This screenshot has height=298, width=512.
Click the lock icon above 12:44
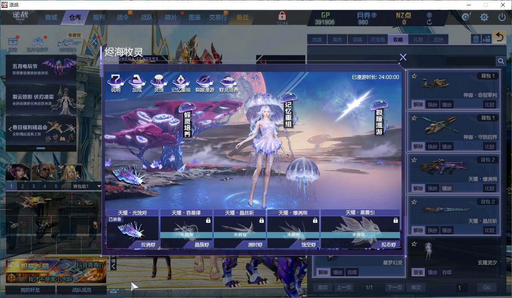click(x=282, y=16)
